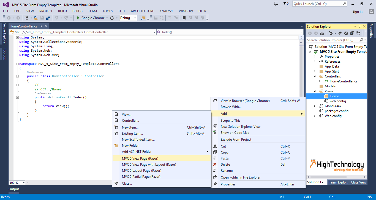376x200 pixels.
Task: Click in the Quick Launch search field
Action: (317, 4)
